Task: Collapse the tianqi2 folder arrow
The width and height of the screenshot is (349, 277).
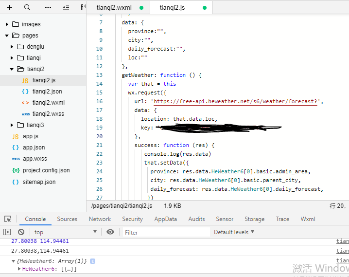Action: coord(12,69)
